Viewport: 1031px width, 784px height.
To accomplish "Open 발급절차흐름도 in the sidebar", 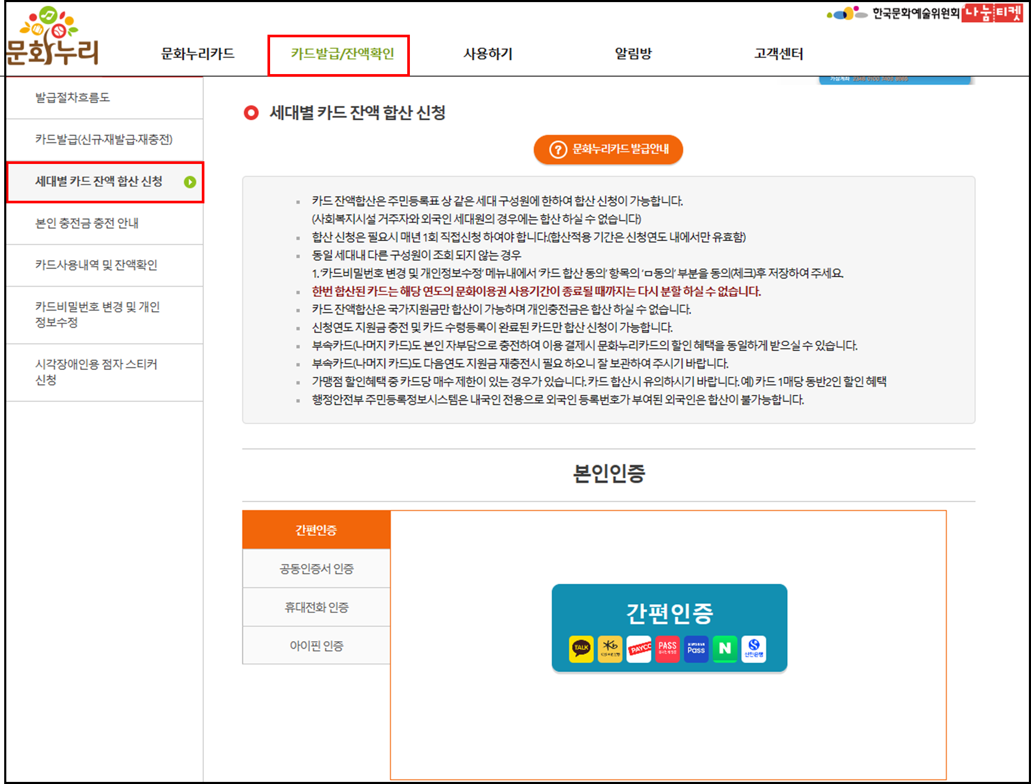I will tap(73, 98).
